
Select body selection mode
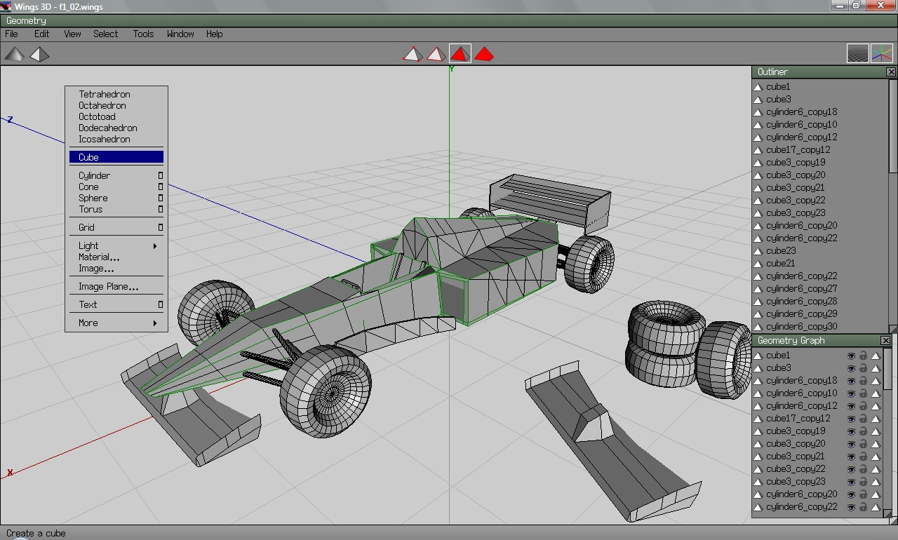coord(484,53)
